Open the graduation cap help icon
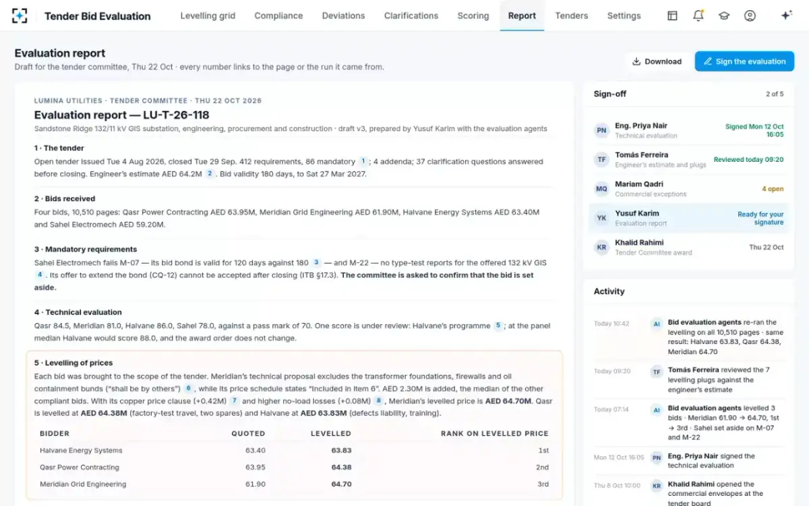The width and height of the screenshot is (809, 506). pyautogui.click(x=724, y=16)
